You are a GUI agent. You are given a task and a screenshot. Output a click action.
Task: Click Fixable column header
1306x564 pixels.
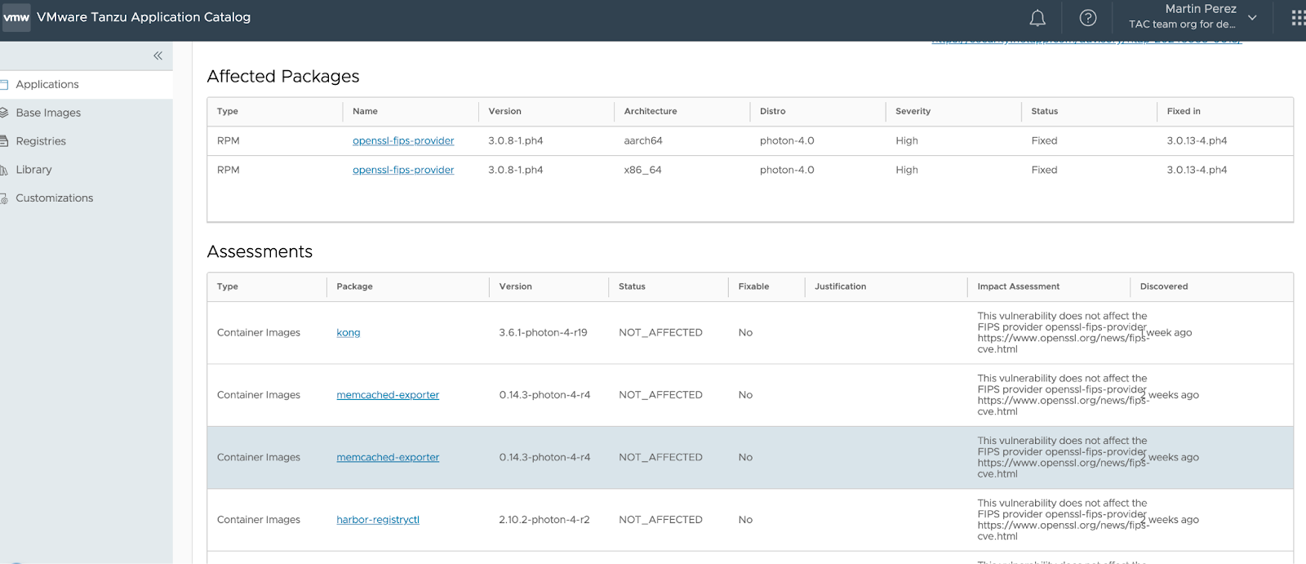point(753,286)
